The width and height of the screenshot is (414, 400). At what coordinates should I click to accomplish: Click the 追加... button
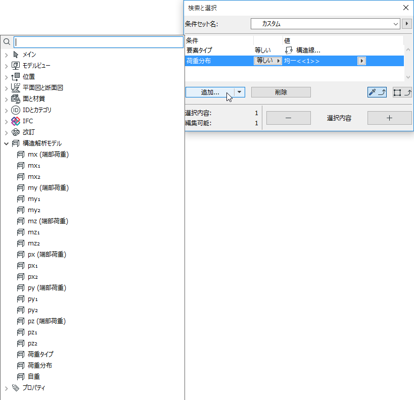(210, 92)
